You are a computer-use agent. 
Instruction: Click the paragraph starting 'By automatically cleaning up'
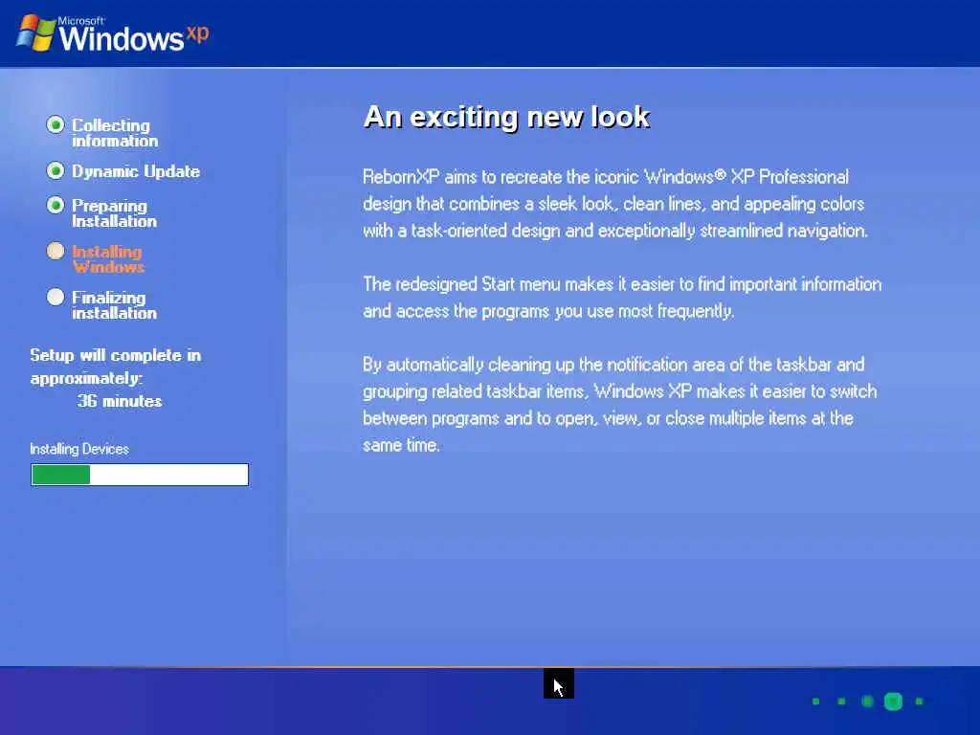620,405
